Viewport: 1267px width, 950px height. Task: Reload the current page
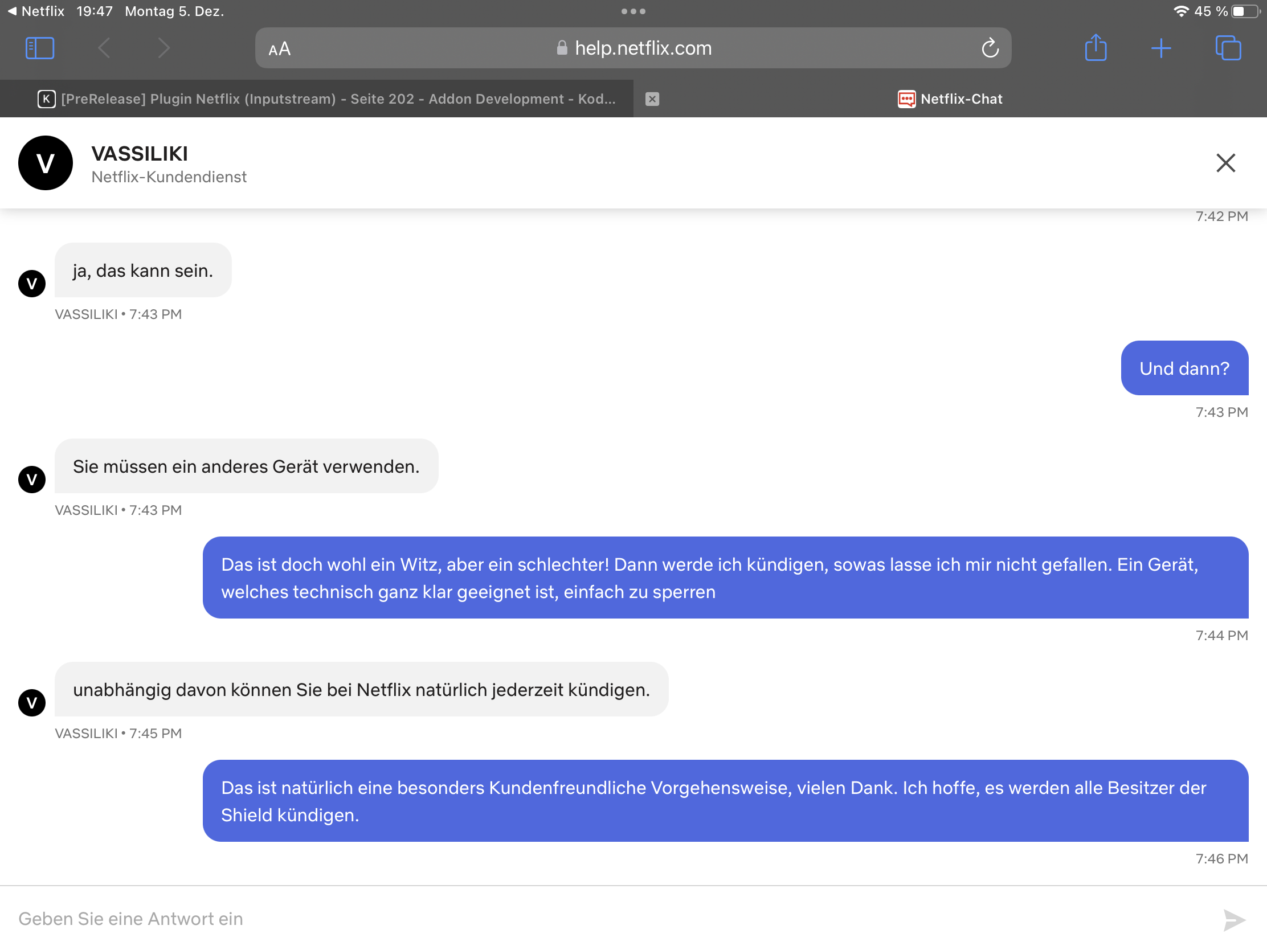tap(990, 48)
